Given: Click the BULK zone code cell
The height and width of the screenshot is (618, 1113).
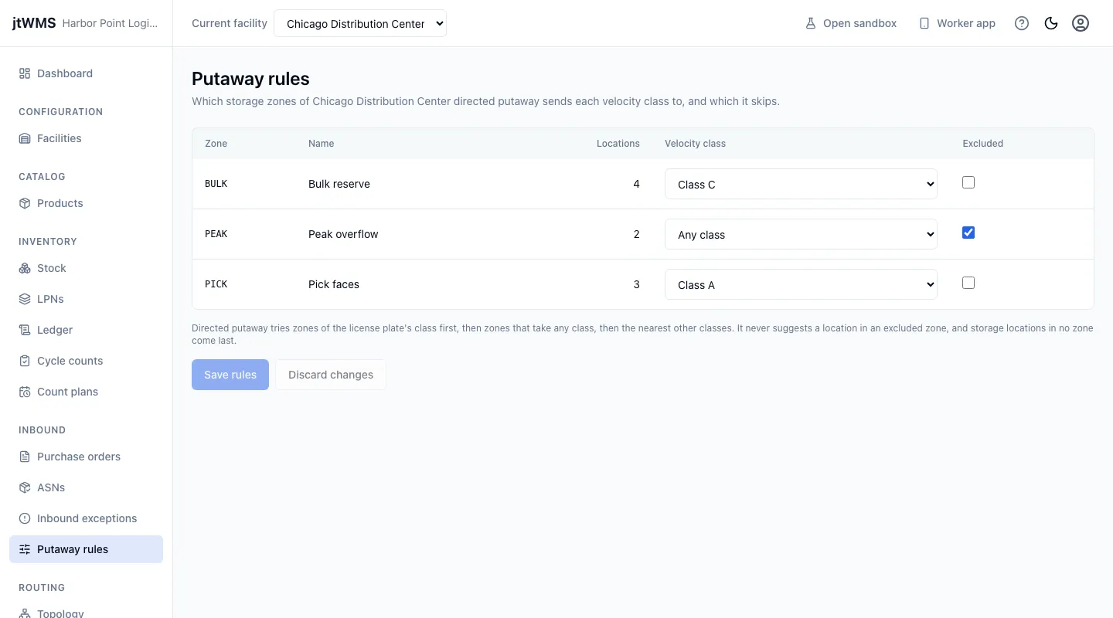Looking at the screenshot, I should [x=216, y=184].
